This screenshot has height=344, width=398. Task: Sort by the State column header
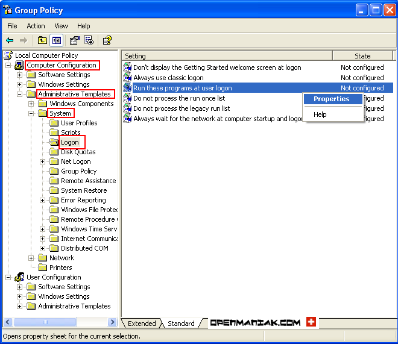point(362,56)
